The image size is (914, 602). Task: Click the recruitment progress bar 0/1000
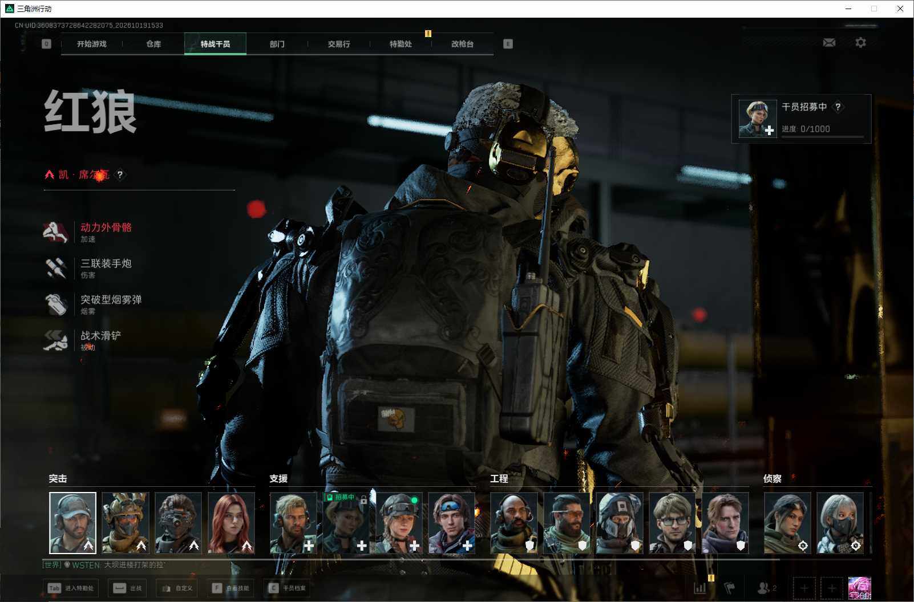pos(823,137)
